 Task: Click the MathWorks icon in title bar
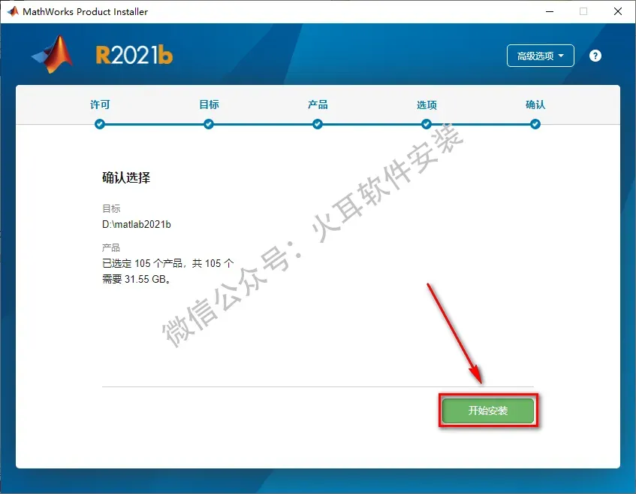click(13, 11)
